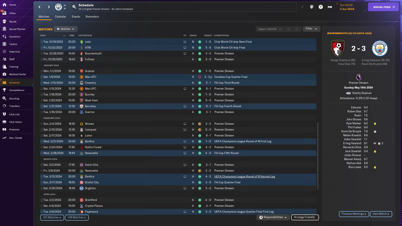
Task: Open the UEFA Champions League Round of 16 Second Leg link
Action: 244,177
